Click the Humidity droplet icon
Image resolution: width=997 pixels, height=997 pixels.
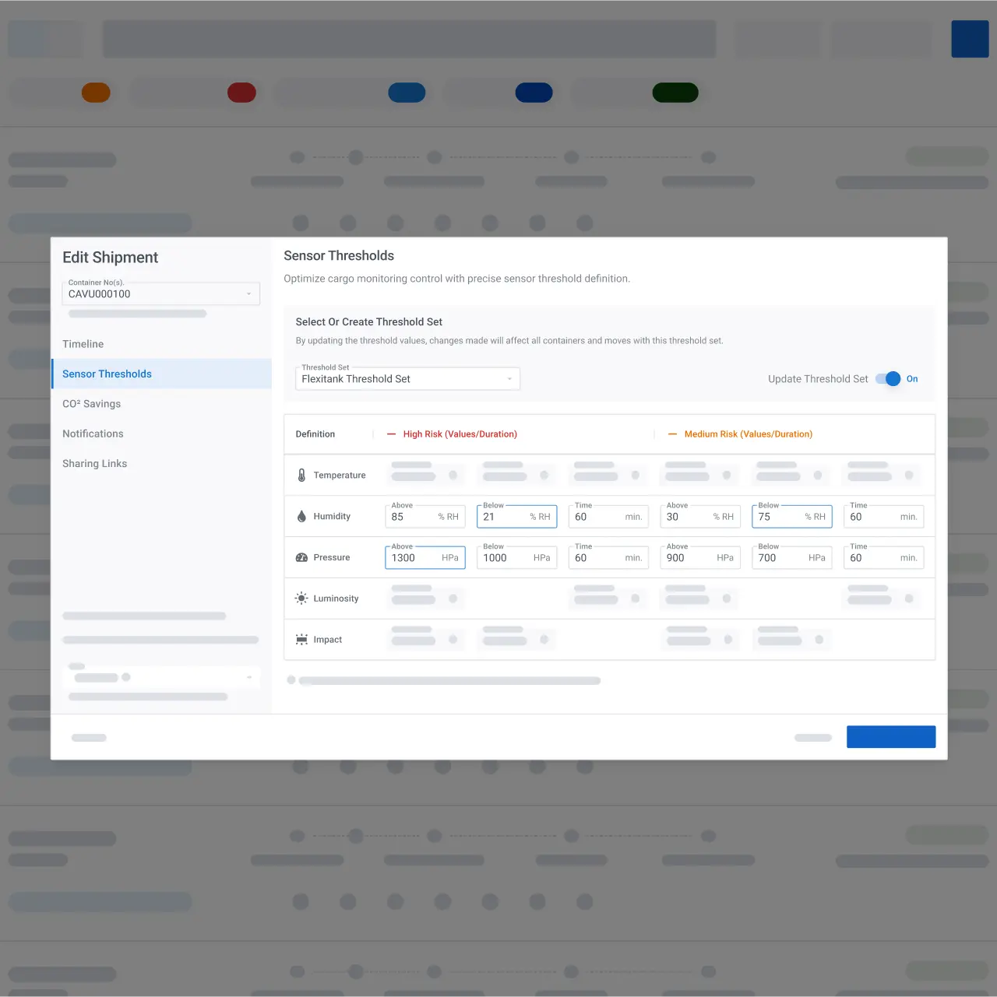301,515
